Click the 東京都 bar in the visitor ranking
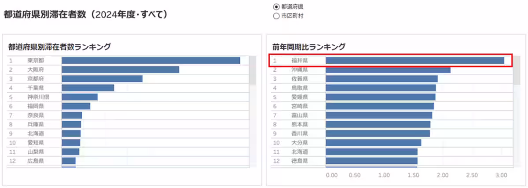Screen dimensions: 528x188 [x=150, y=61]
